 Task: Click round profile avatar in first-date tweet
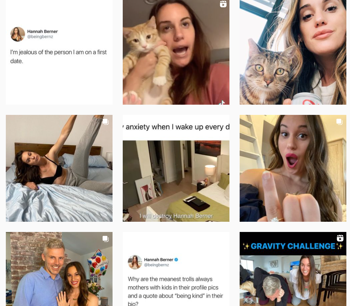click(x=17, y=34)
